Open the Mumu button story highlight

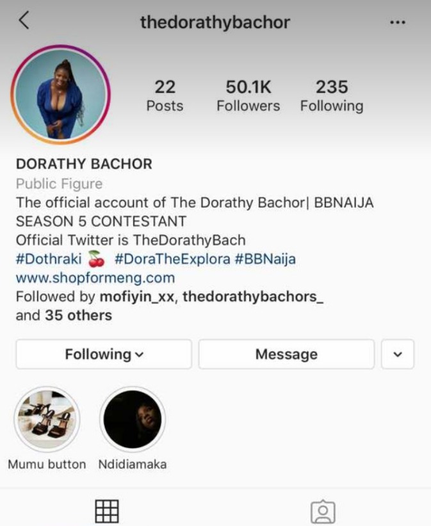[x=47, y=419]
